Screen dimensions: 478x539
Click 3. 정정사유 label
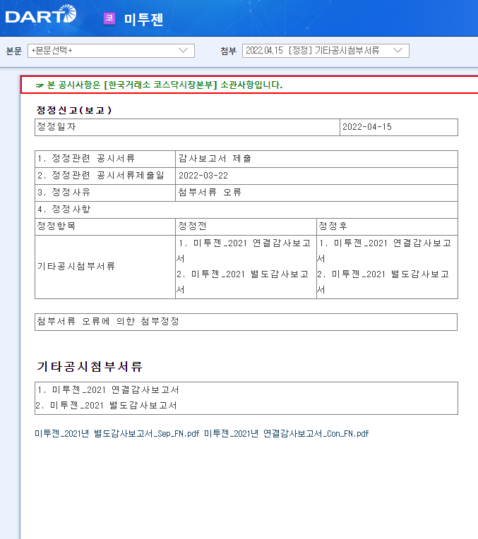64,193
